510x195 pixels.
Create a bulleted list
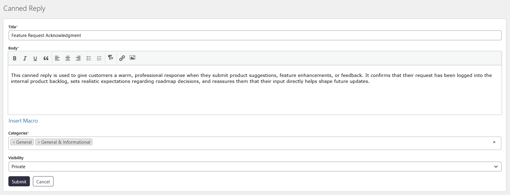pyautogui.click(x=89, y=58)
